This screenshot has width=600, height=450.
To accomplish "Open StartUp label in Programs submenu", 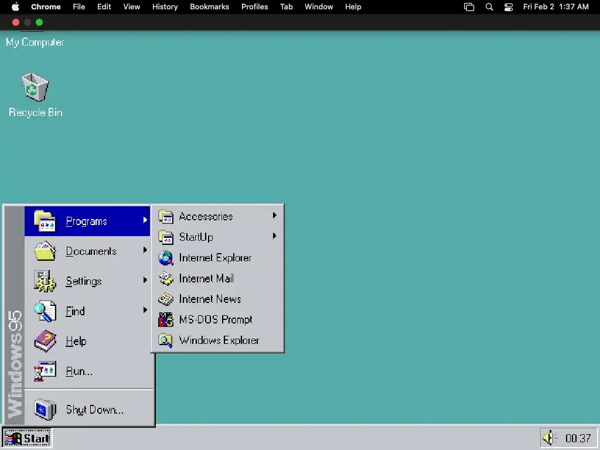I will 196,237.
